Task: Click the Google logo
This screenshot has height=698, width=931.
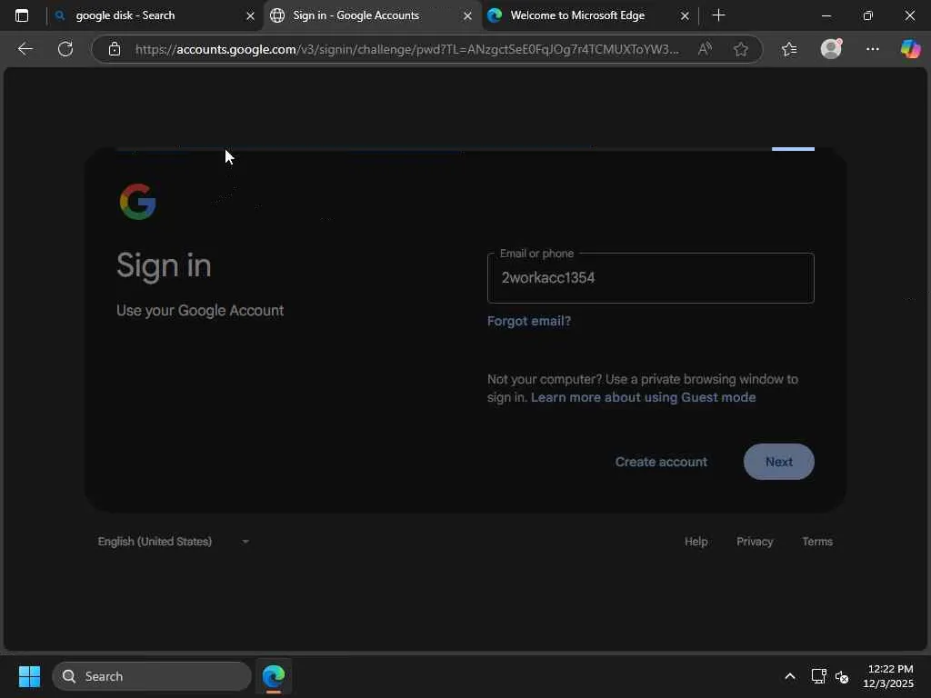Action: (x=138, y=202)
